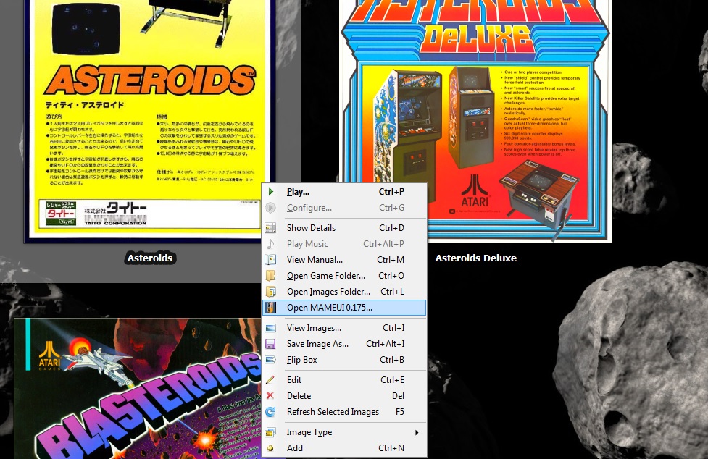
Task: Click the MAMEUI emulator icon
Action: click(x=270, y=308)
